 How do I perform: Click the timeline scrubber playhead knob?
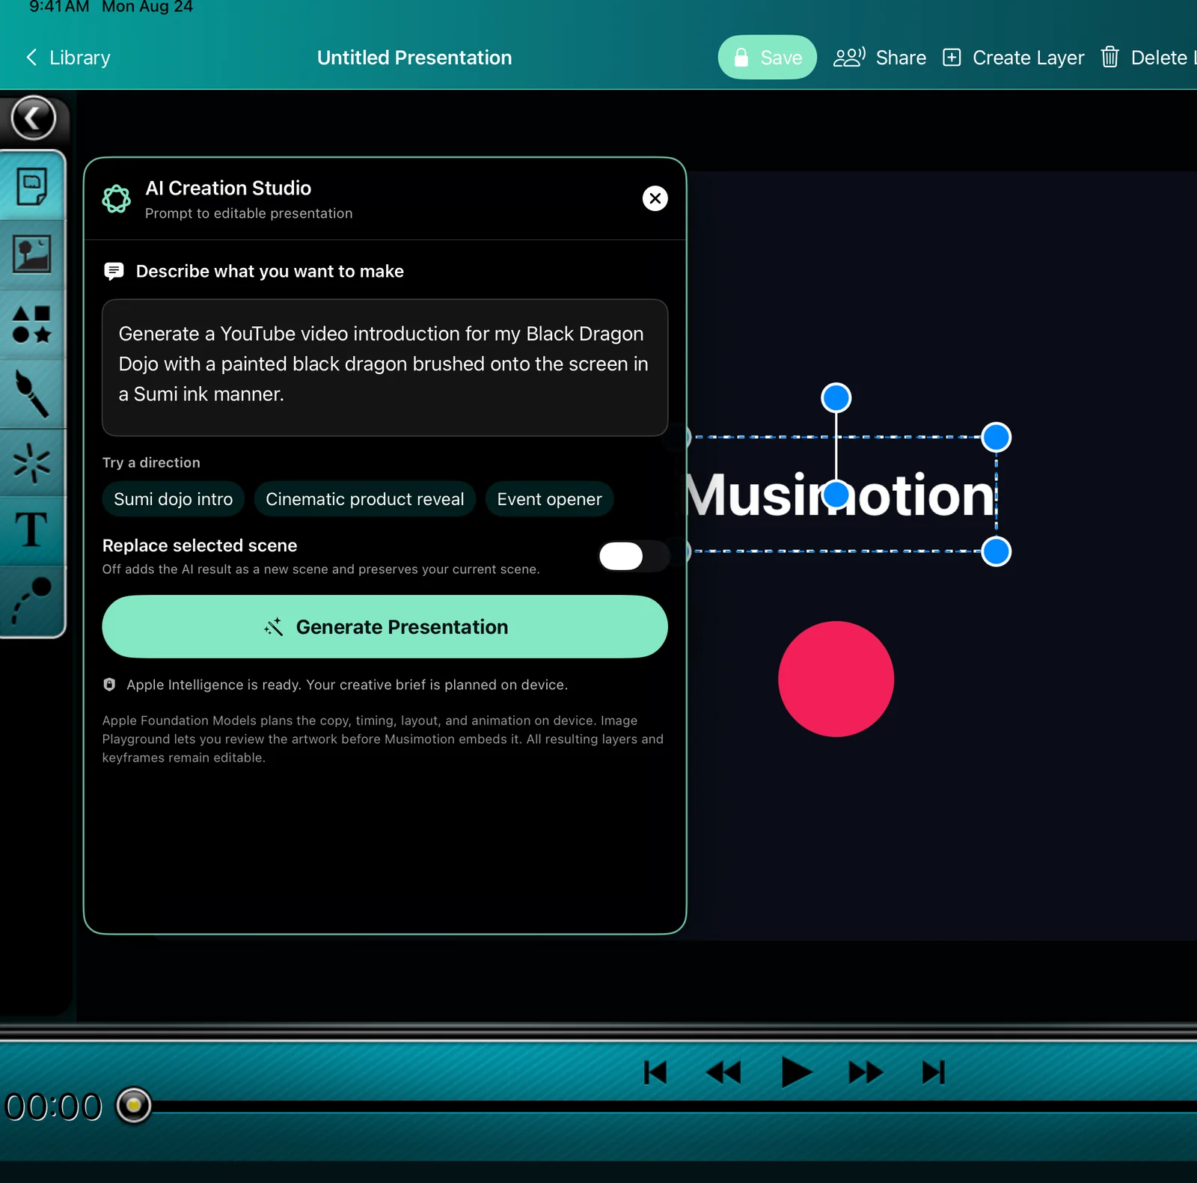click(134, 1105)
